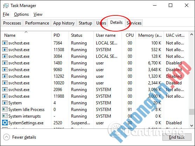Select the System process name
Screen dimensions: 195x146
[15, 103]
